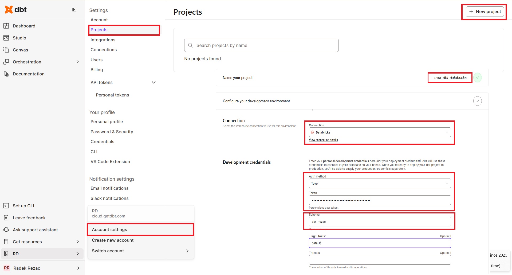Expand the Orchestration submenu chevron
Viewport: 512px width, 275px height.
tap(78, 62)
